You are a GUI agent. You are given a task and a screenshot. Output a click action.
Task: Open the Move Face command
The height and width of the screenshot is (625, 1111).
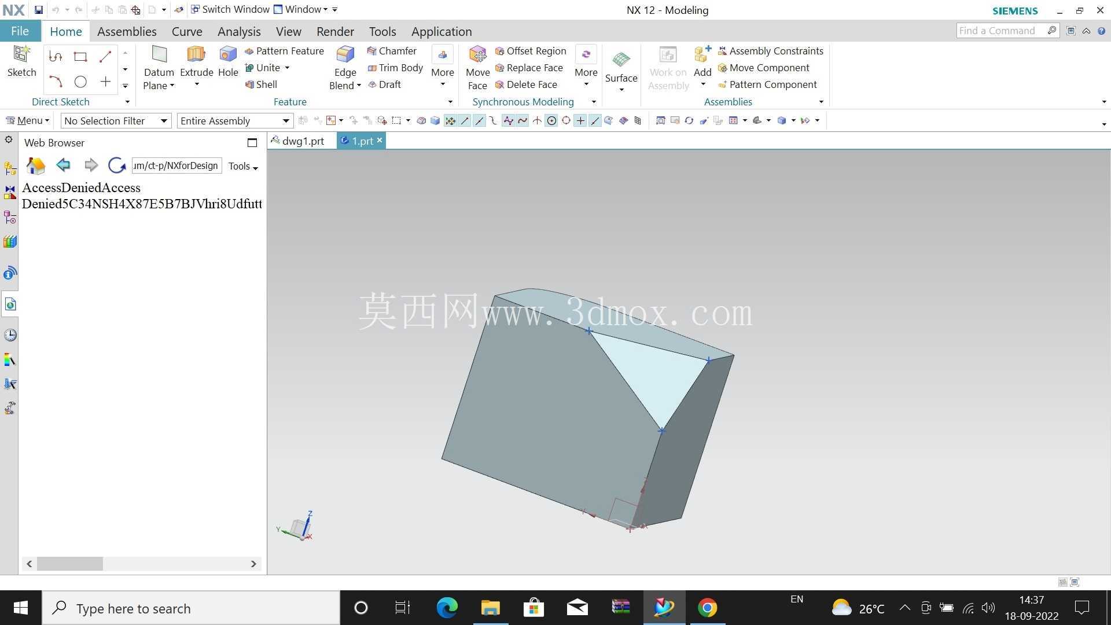click(x=478, y=68)
